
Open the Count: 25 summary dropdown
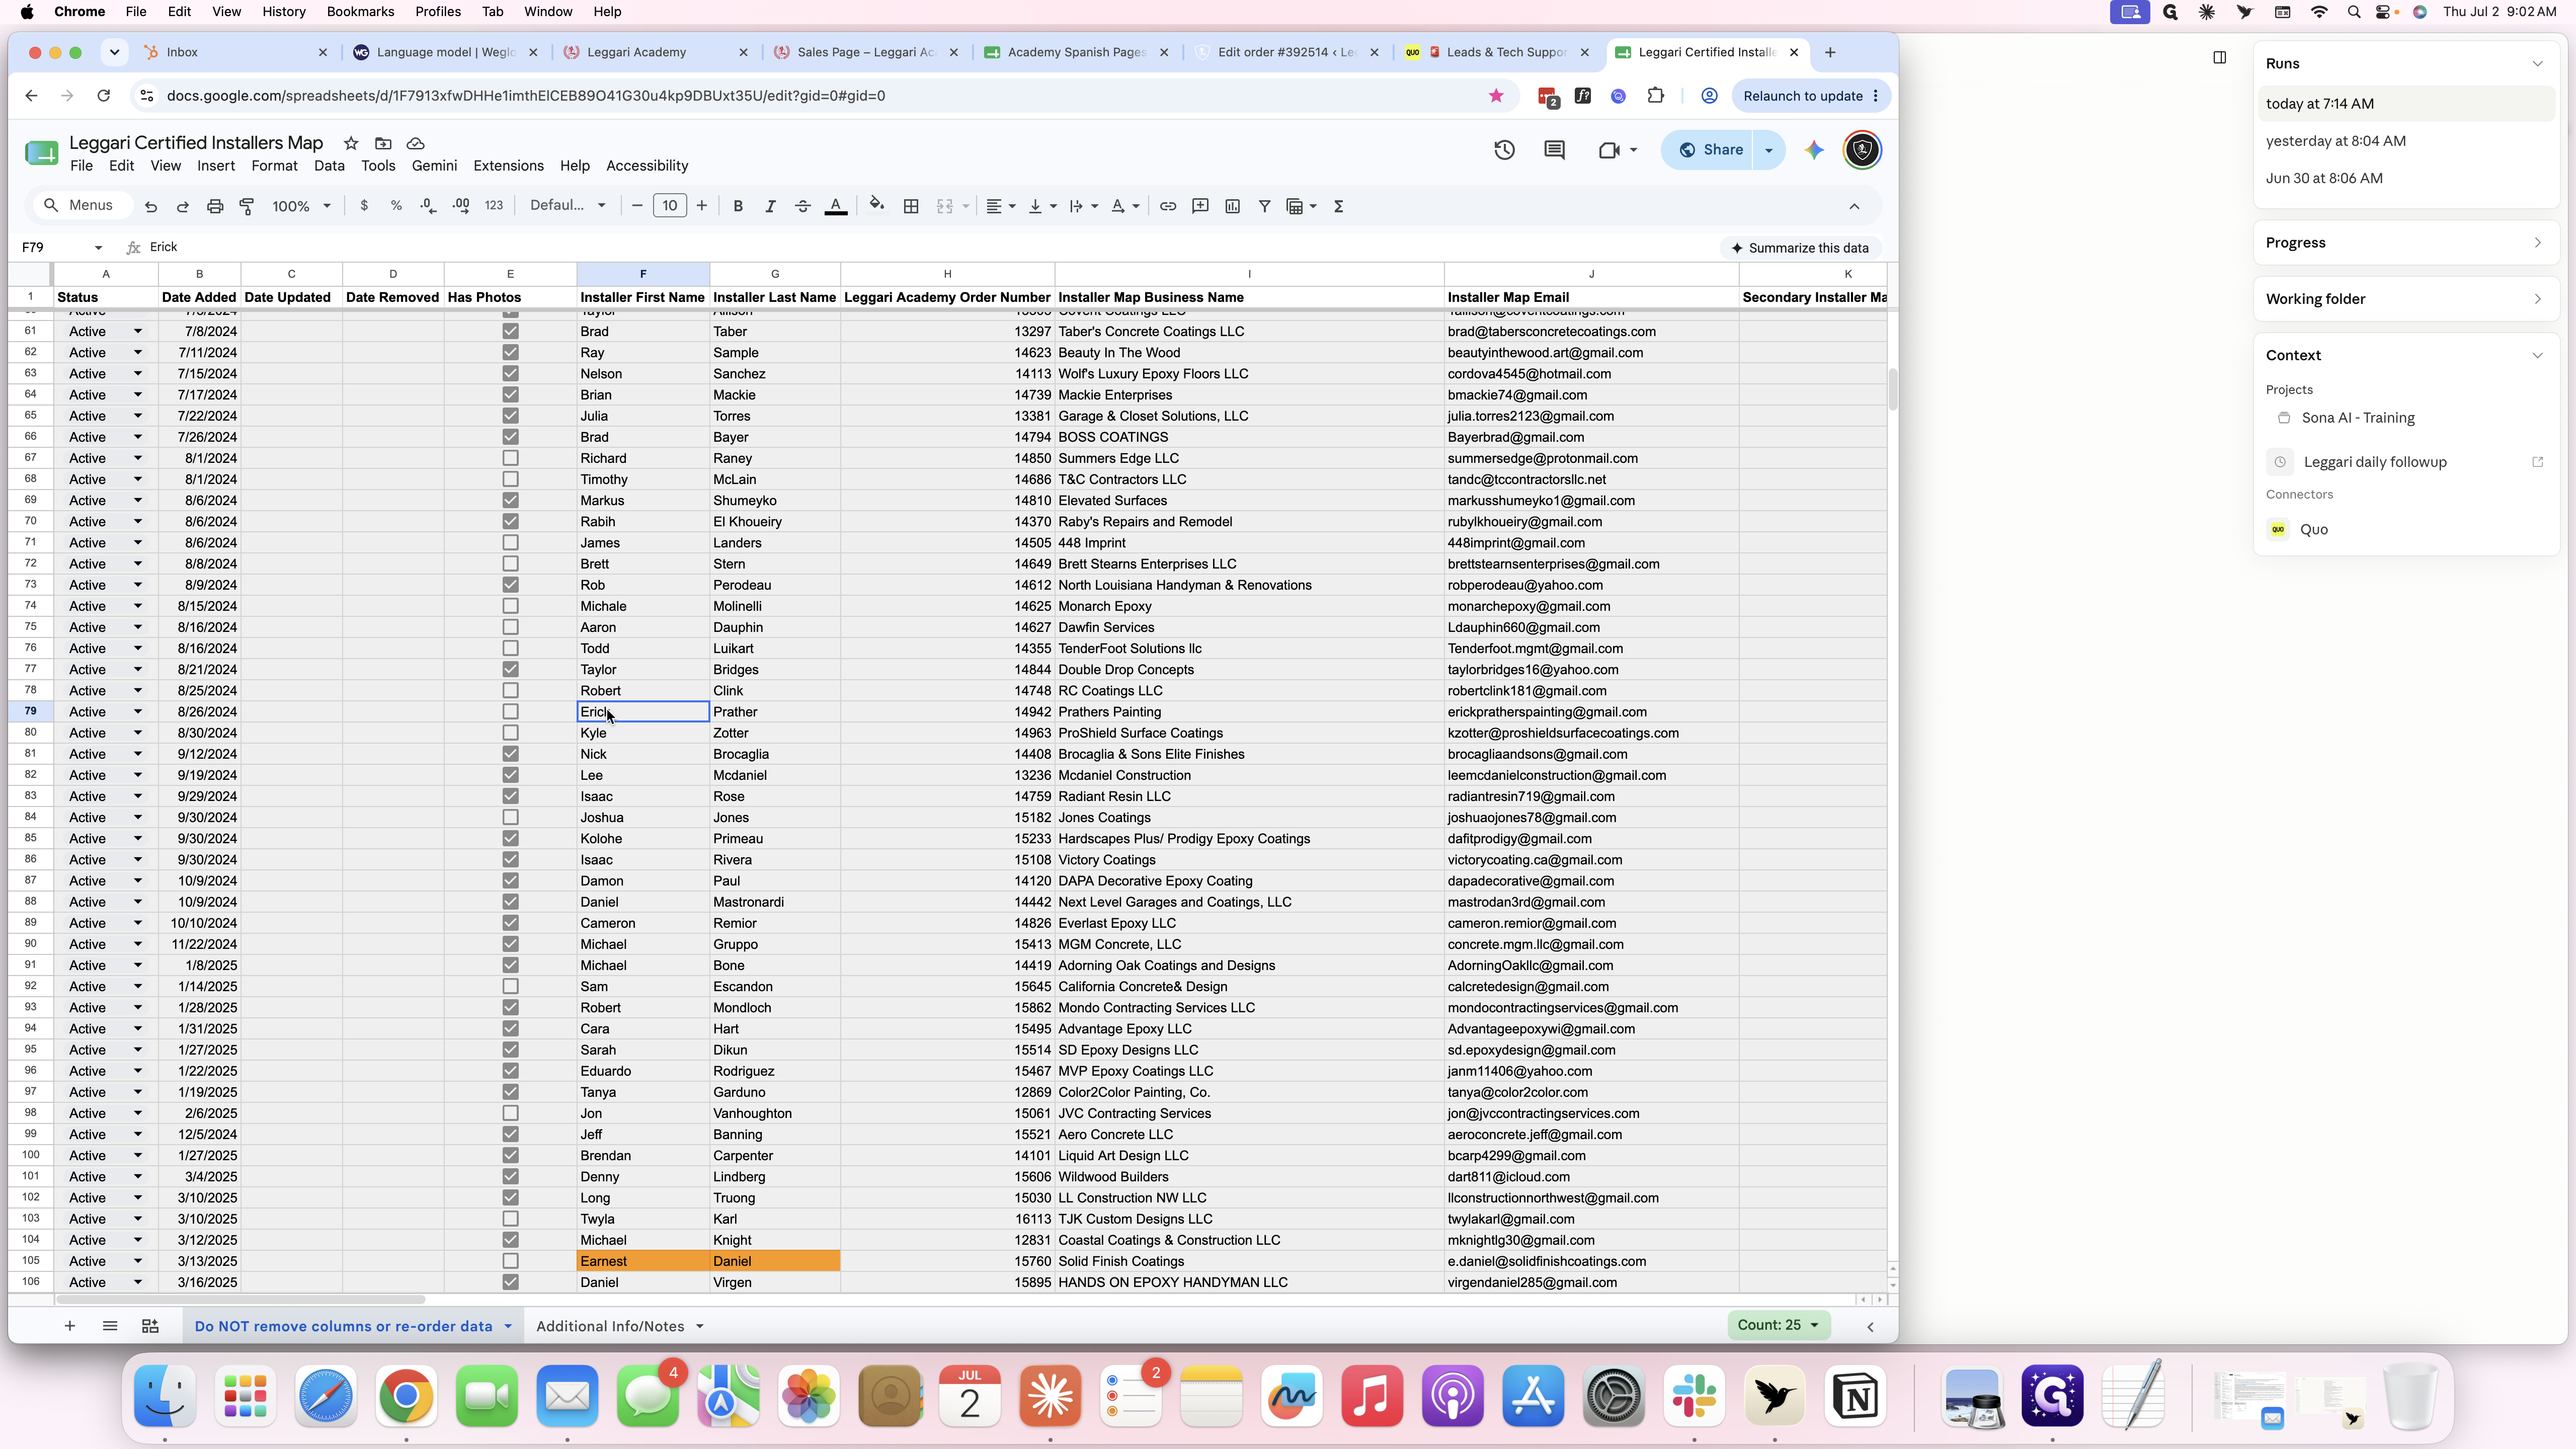[1778, 1325]
